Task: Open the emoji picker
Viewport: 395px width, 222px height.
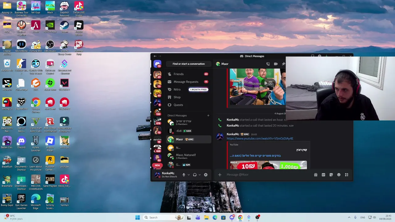Action: [x=339, y=175]
